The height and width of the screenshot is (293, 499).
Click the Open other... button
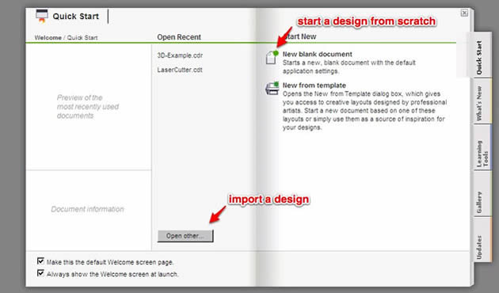[185, 236]
